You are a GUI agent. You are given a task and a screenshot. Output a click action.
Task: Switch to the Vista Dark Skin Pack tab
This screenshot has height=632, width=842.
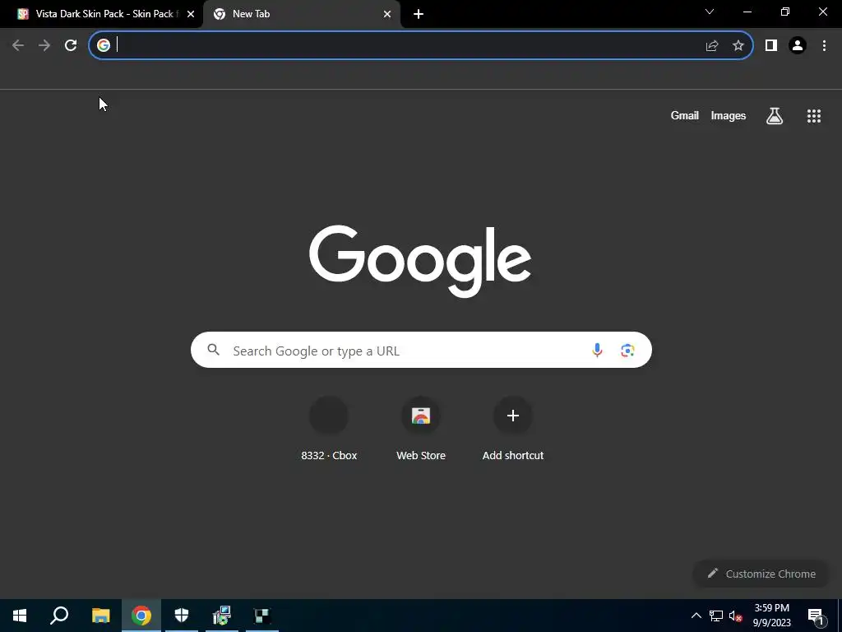point(102,14)
